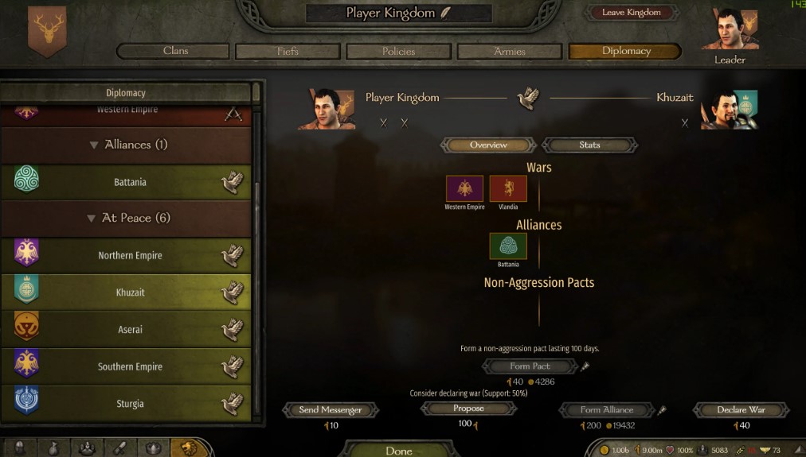The height and width of the screenshot is (457, 806).
Task: Open the inventory sack icon
Action: tap(53, 448)
